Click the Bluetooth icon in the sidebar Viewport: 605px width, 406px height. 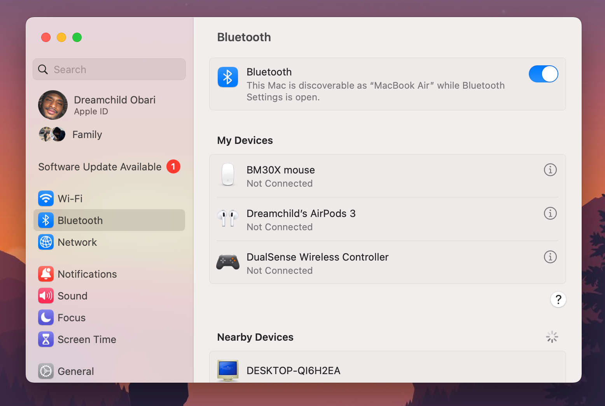pyautogui.click(x=46, y=220)
